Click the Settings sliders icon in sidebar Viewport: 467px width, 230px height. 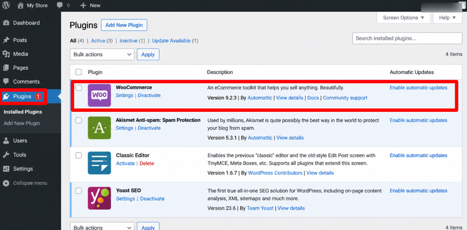pyautogui.click(x=6, y=169)
